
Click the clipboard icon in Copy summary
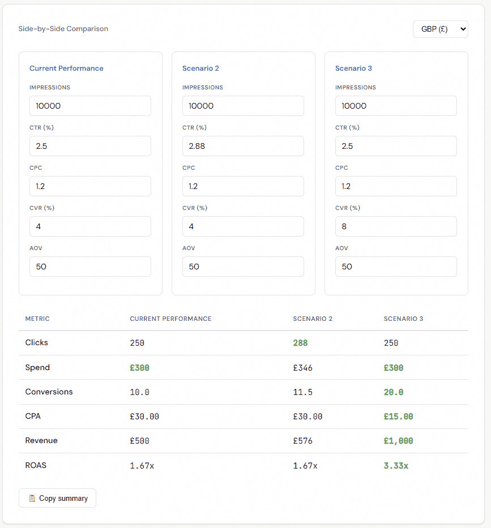click(32, 498)
